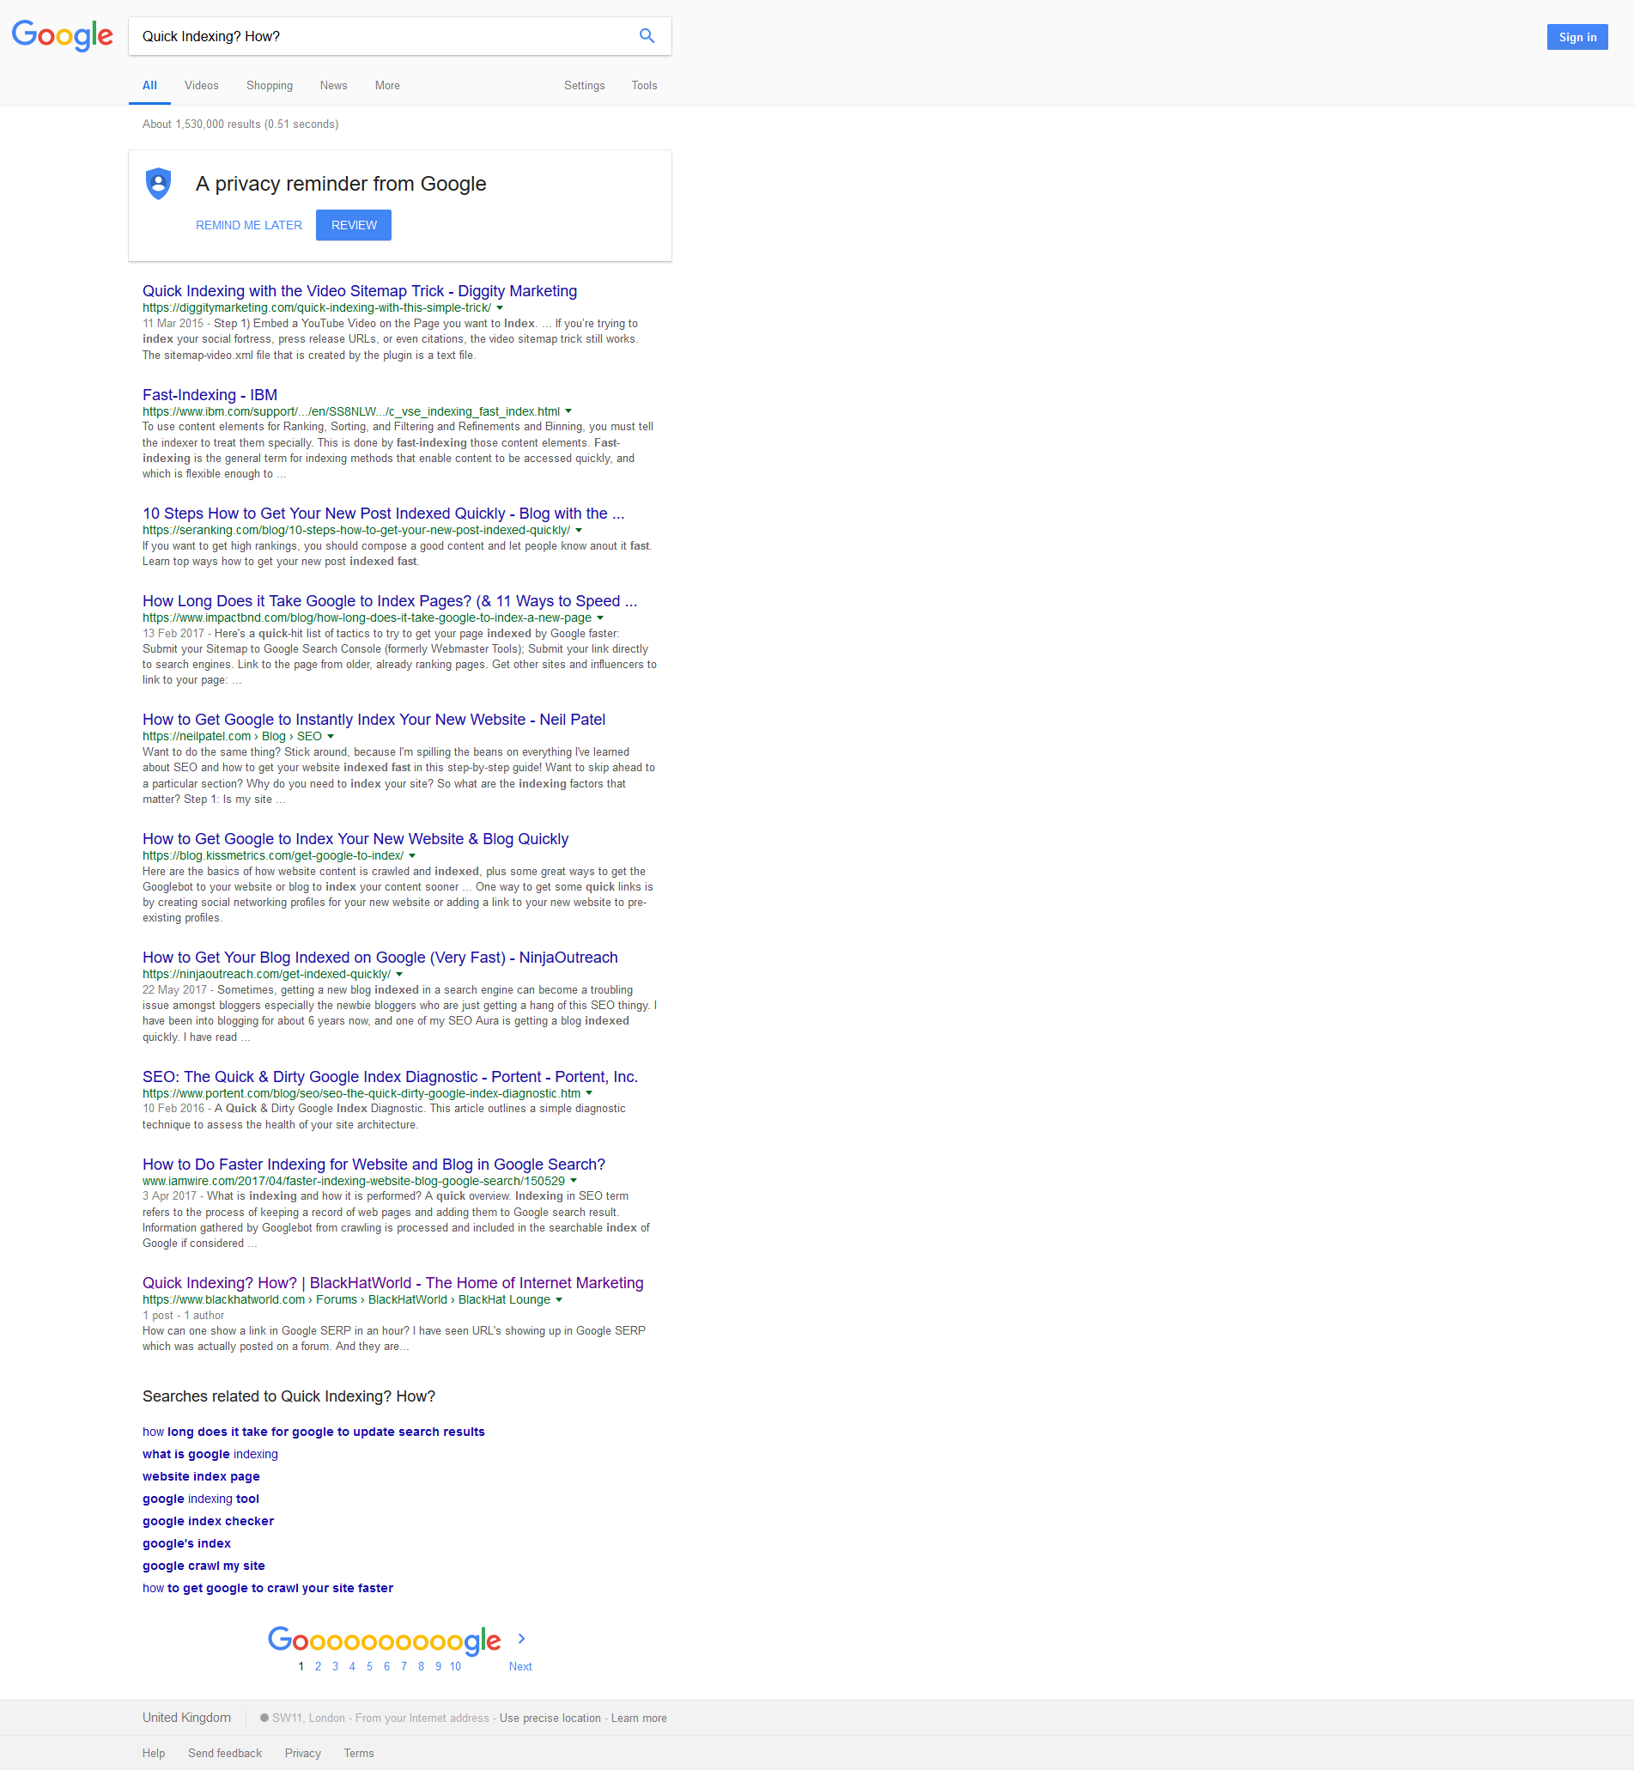1634x1770 pixels.
Task: Open dropdown arrow beside blackhatworld.com URL
Action: (x=559, y=1299)
